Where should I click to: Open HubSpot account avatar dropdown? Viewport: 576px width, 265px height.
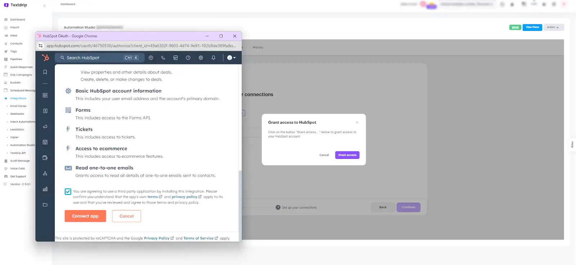[x=231, y=58]
